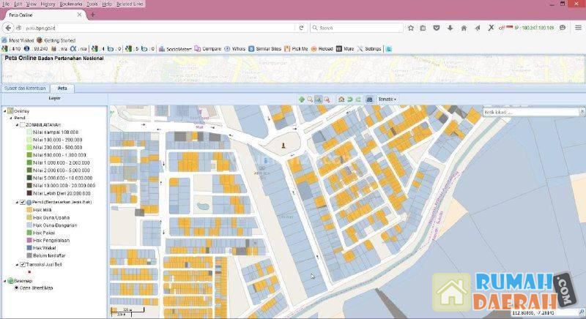586x319 pixels.
Task: Collapse the Overlay tree node
Action: click(5, 111)
